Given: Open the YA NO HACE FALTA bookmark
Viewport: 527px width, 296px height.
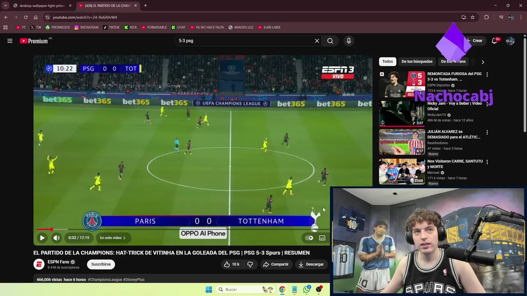Looking at the screenshot, I should 207,28.
